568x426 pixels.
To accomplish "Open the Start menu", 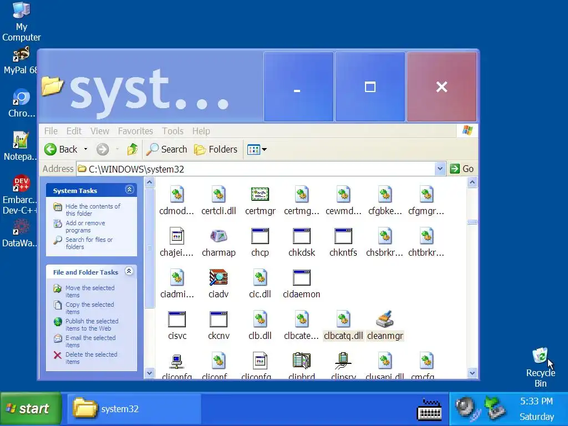I will [31, 409].
